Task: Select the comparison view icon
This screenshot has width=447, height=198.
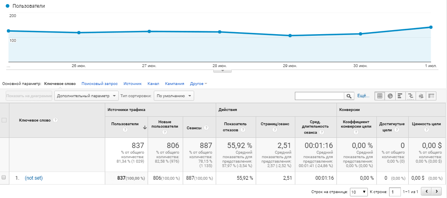Action: [411, 96]
